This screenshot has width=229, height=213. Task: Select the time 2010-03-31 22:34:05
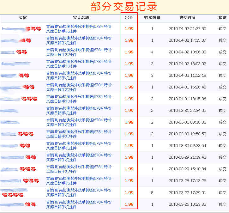187,110
